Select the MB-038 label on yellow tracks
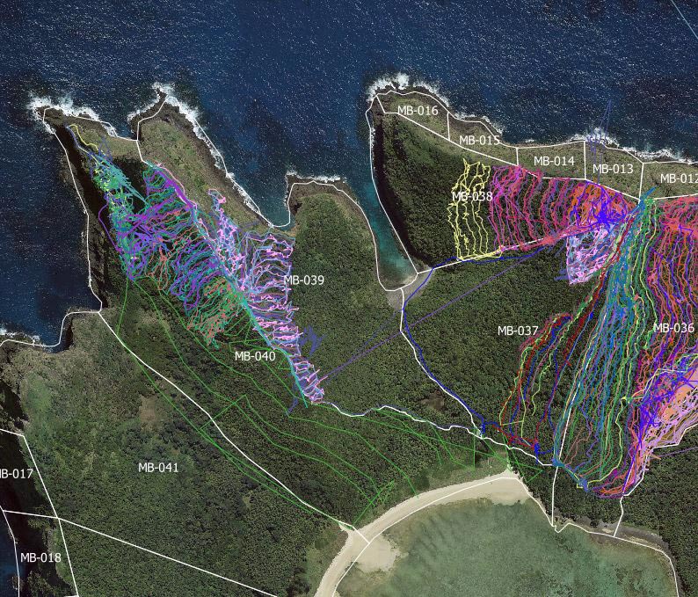The image size is (698, 597). click(472, 197)
